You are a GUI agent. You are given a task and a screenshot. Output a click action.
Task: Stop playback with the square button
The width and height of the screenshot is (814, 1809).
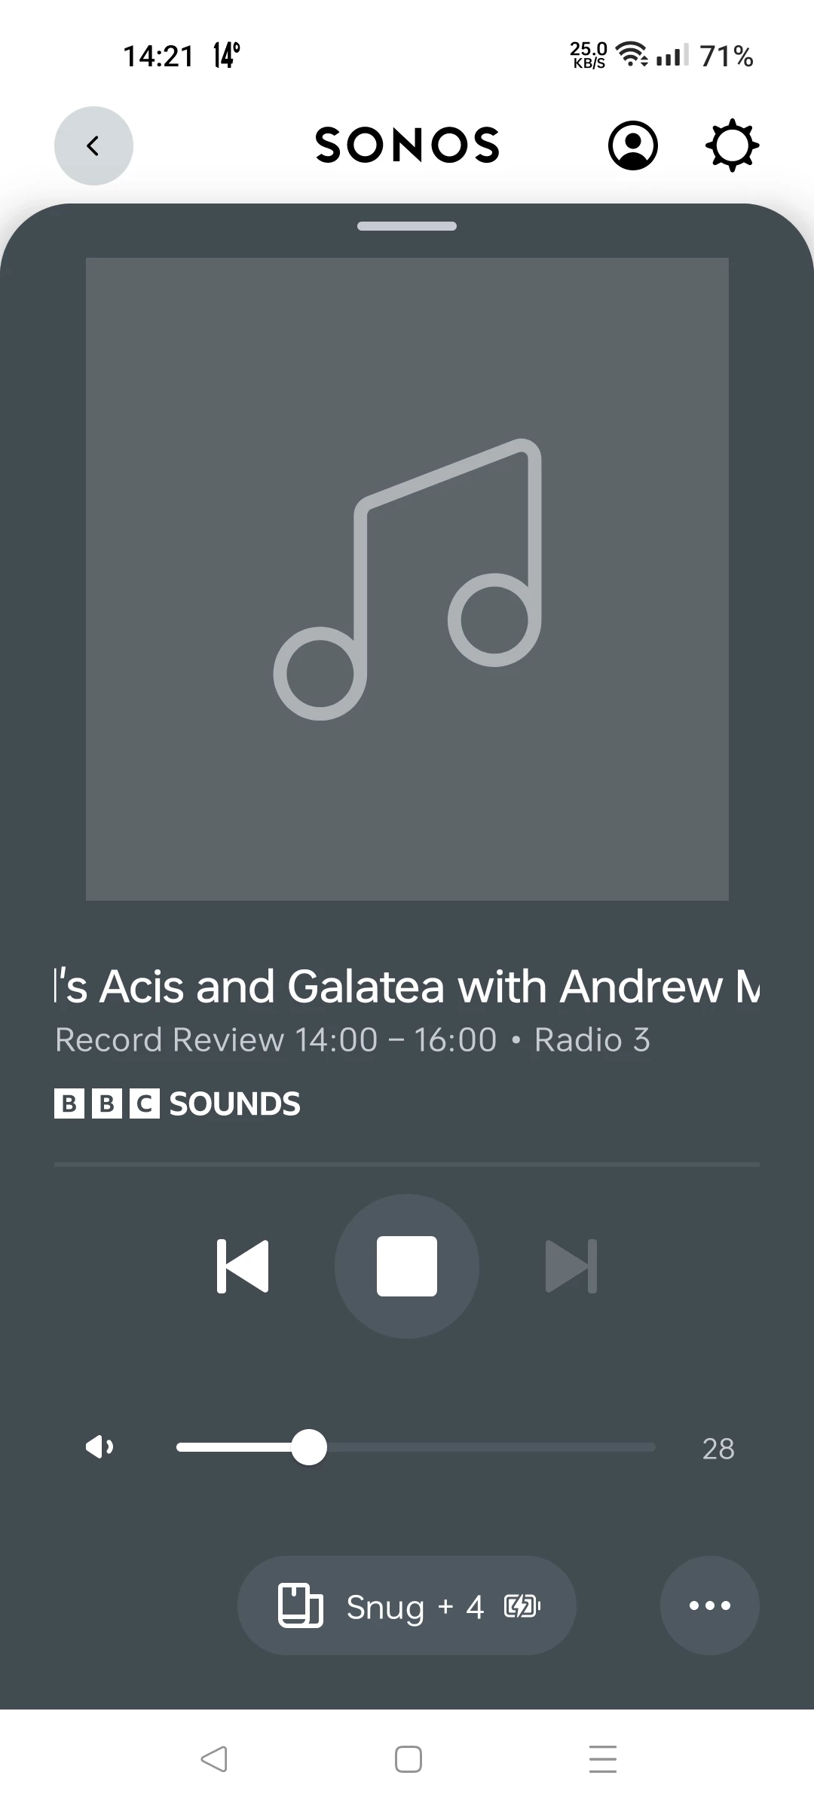(x=407, y=1266)
